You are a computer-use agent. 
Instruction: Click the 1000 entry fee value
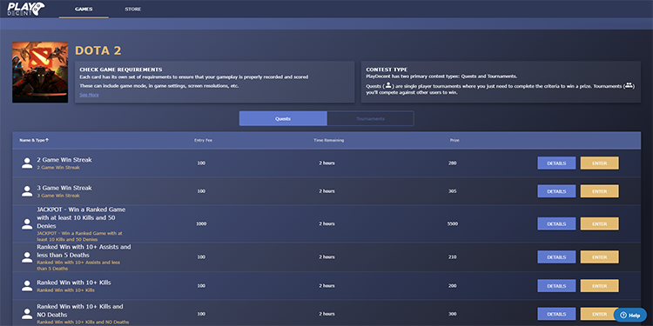(201, 223)
